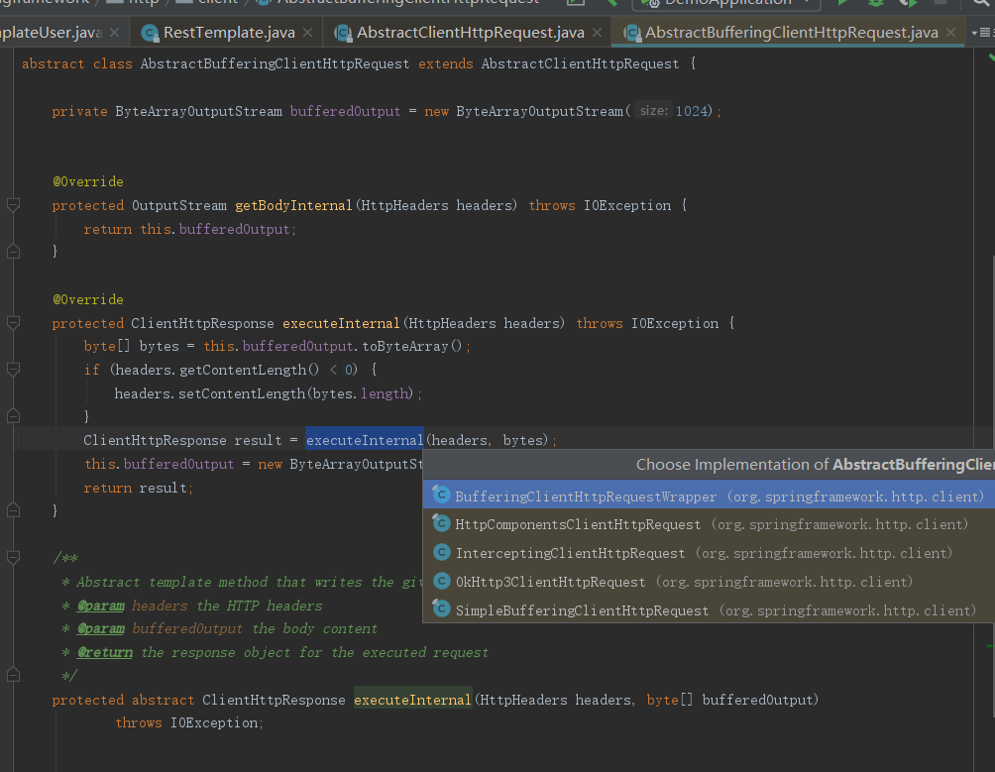Close the AbstractClientHttpRequest.java tab

(597, 33)
